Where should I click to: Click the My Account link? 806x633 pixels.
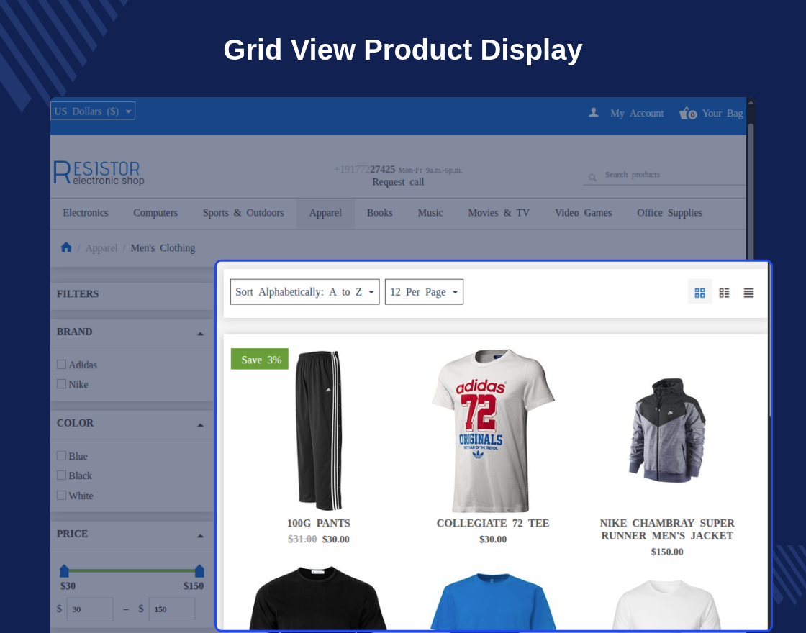click(637, 113)
